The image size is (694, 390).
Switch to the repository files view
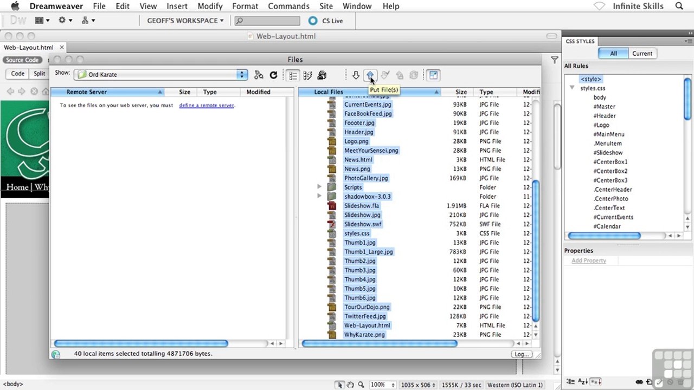pos(322,75)
